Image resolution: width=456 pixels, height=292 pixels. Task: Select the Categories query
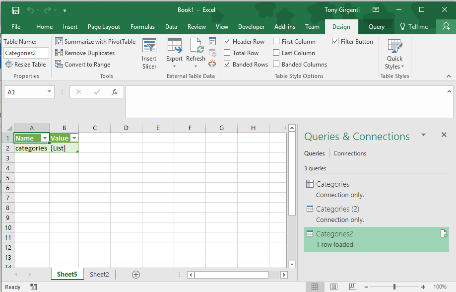point(377,189)
